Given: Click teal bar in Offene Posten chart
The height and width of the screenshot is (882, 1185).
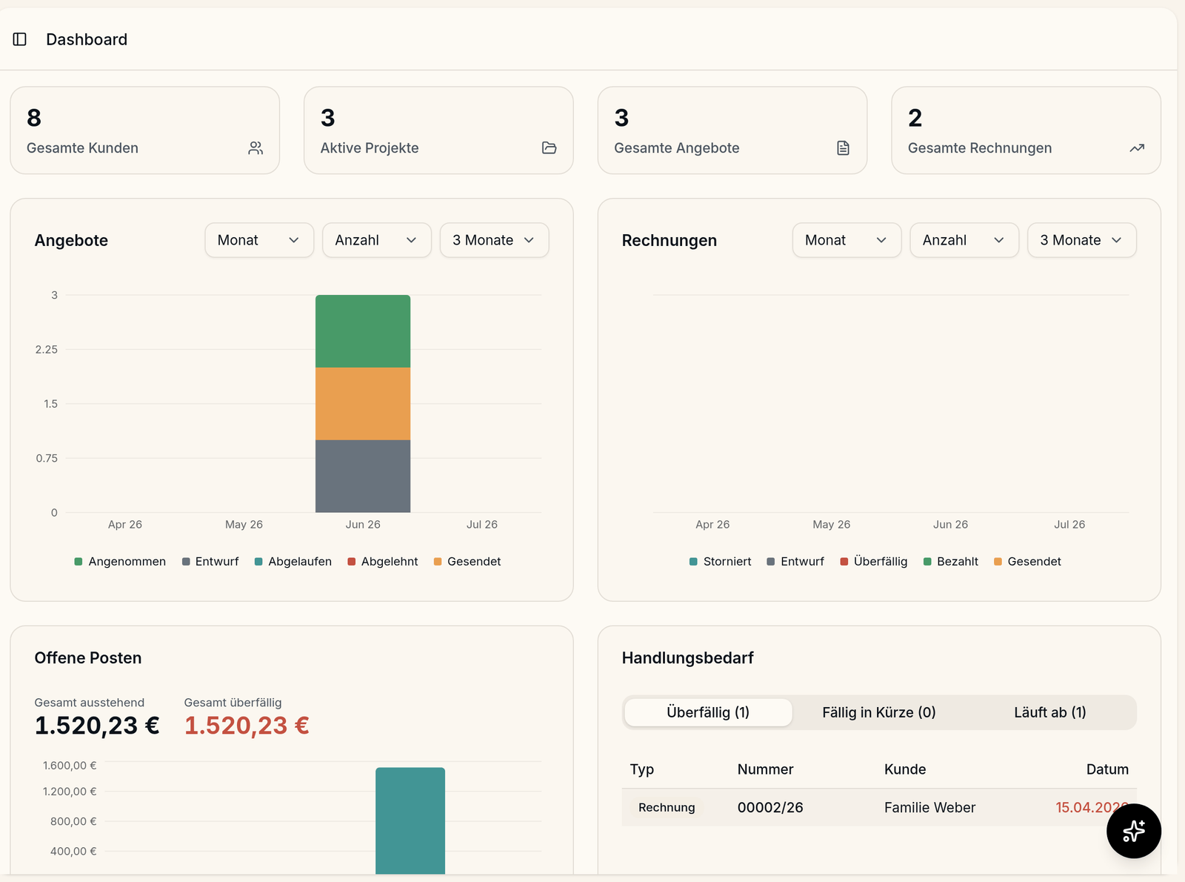Looking at the screenshot, I should click(x=410, y=820).
